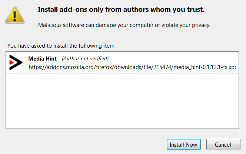Click the "https://" prefix of the download URL
This screenshot has height=154, width=246.
38,67
